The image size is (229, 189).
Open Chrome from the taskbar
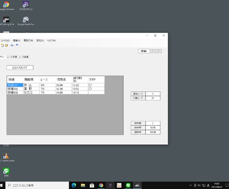coord(101,186)
